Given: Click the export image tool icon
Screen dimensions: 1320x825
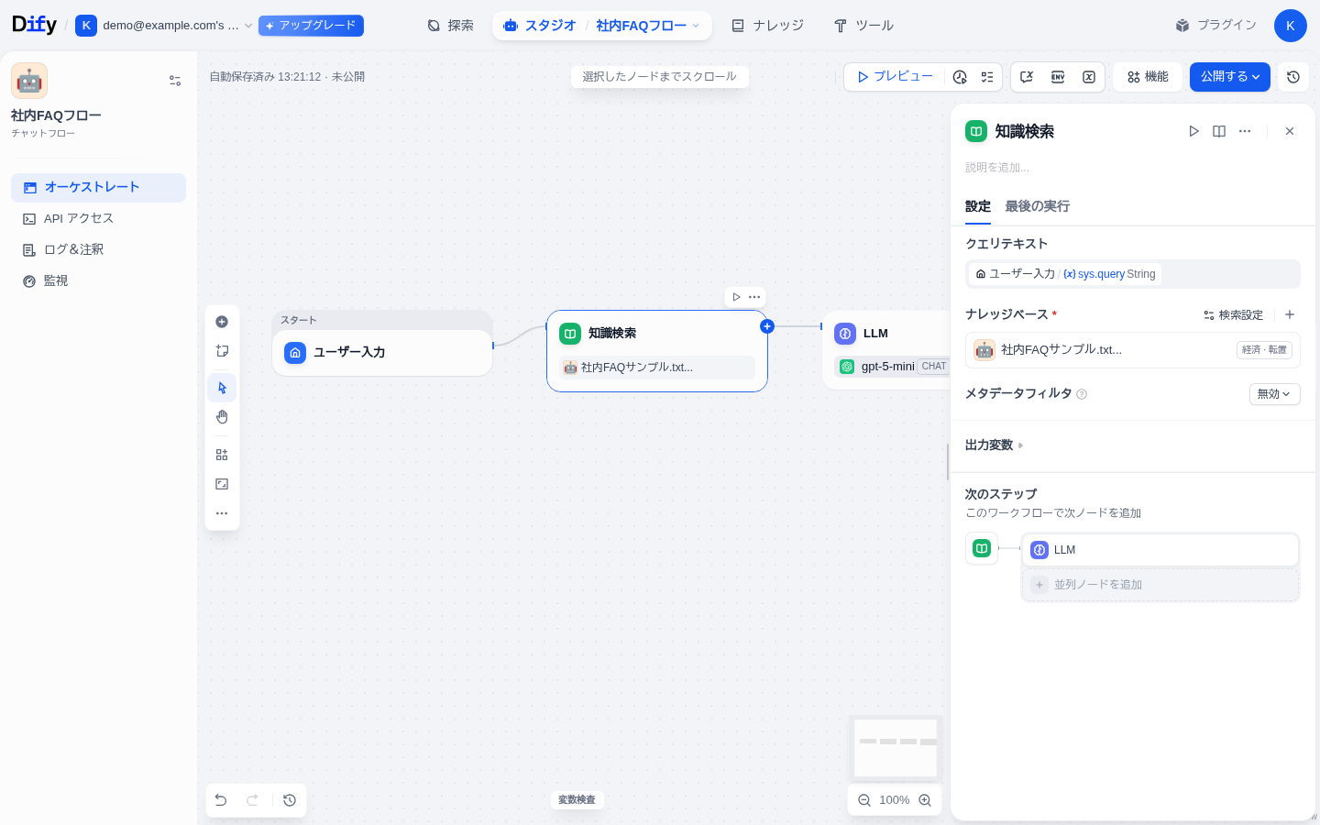Looking at the screenshot, I should click(x=222, y=484).
